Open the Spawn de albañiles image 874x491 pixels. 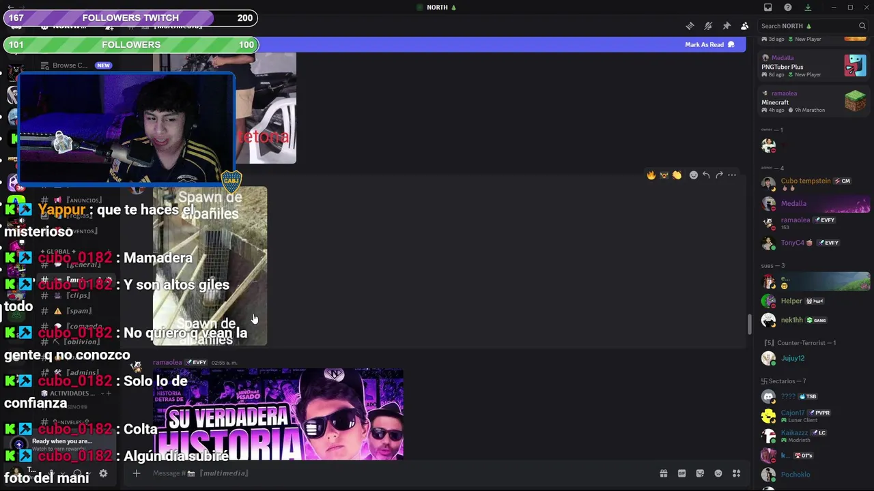coord(210,266)
